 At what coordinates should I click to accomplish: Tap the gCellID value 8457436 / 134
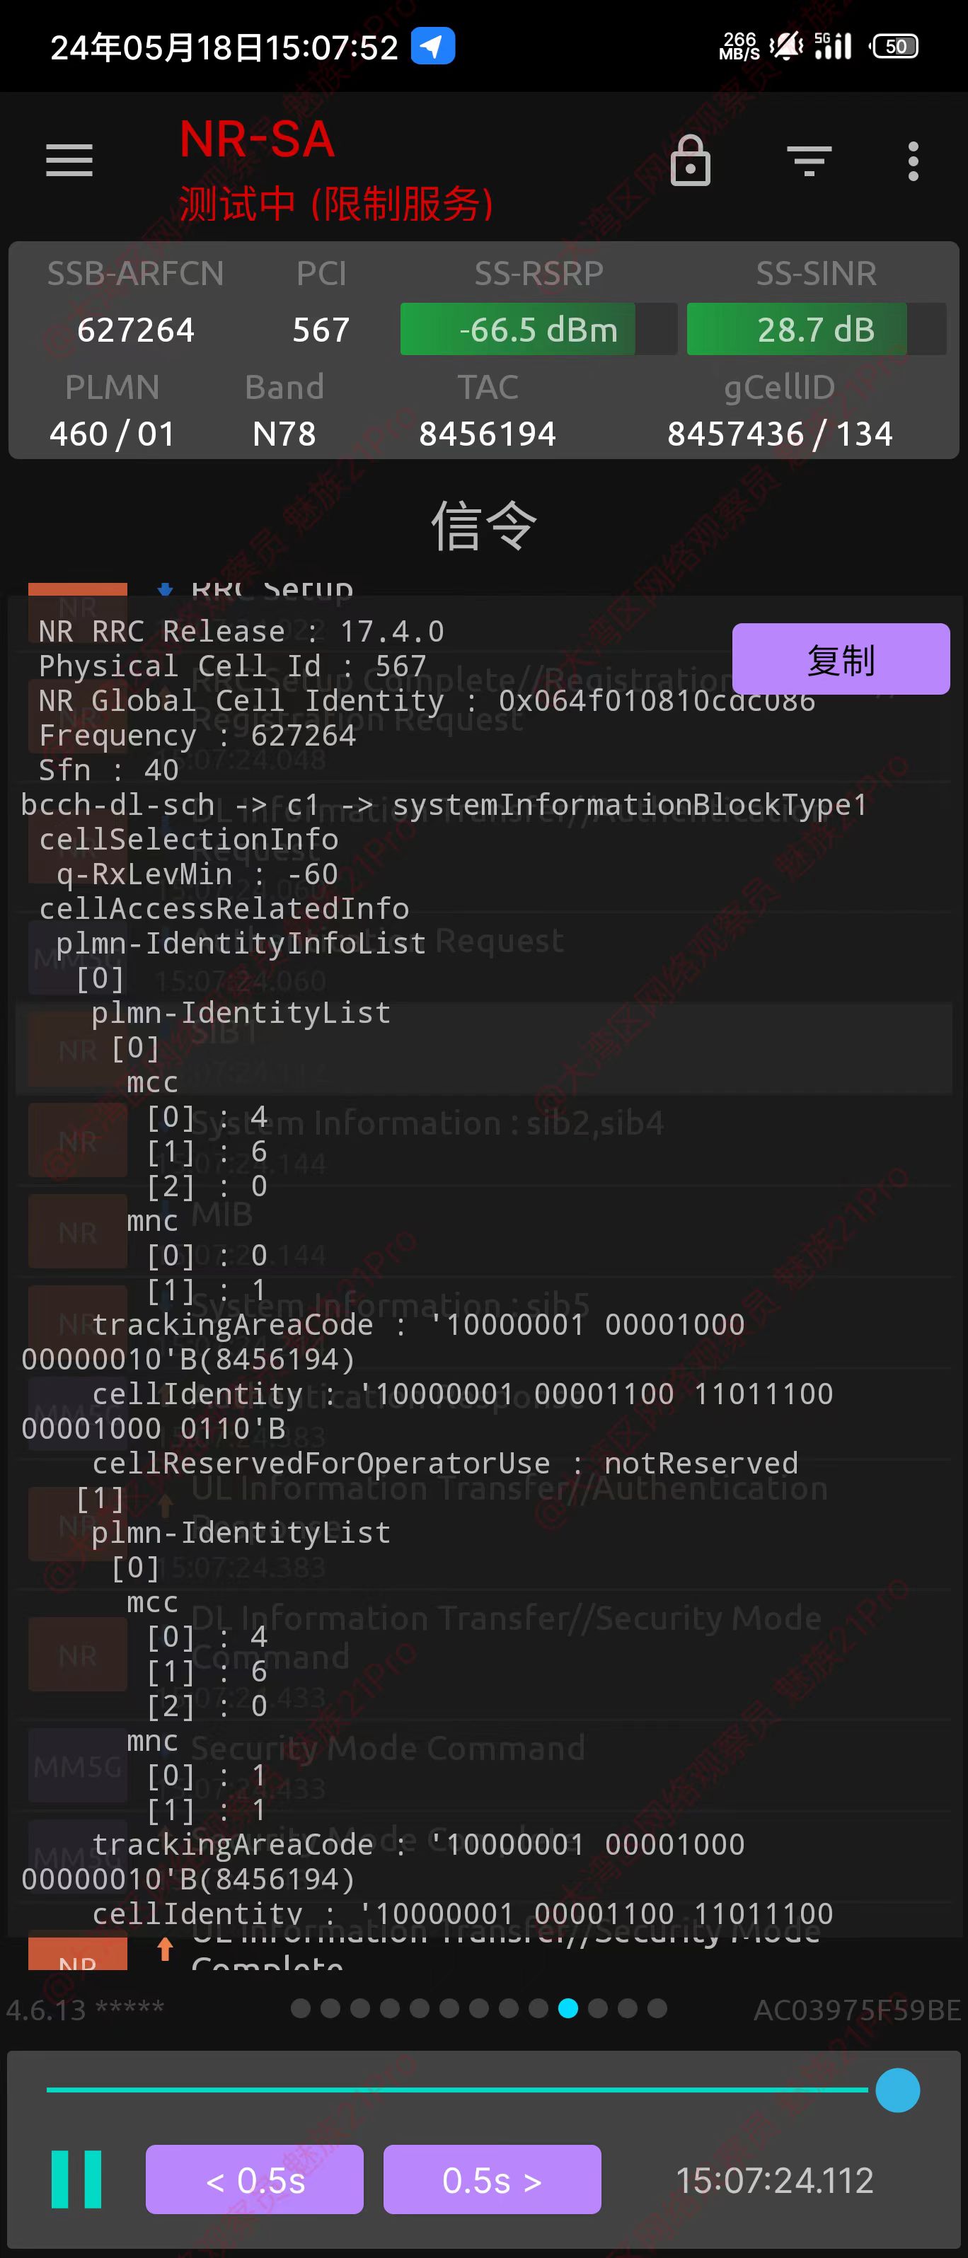click(780, 434)
